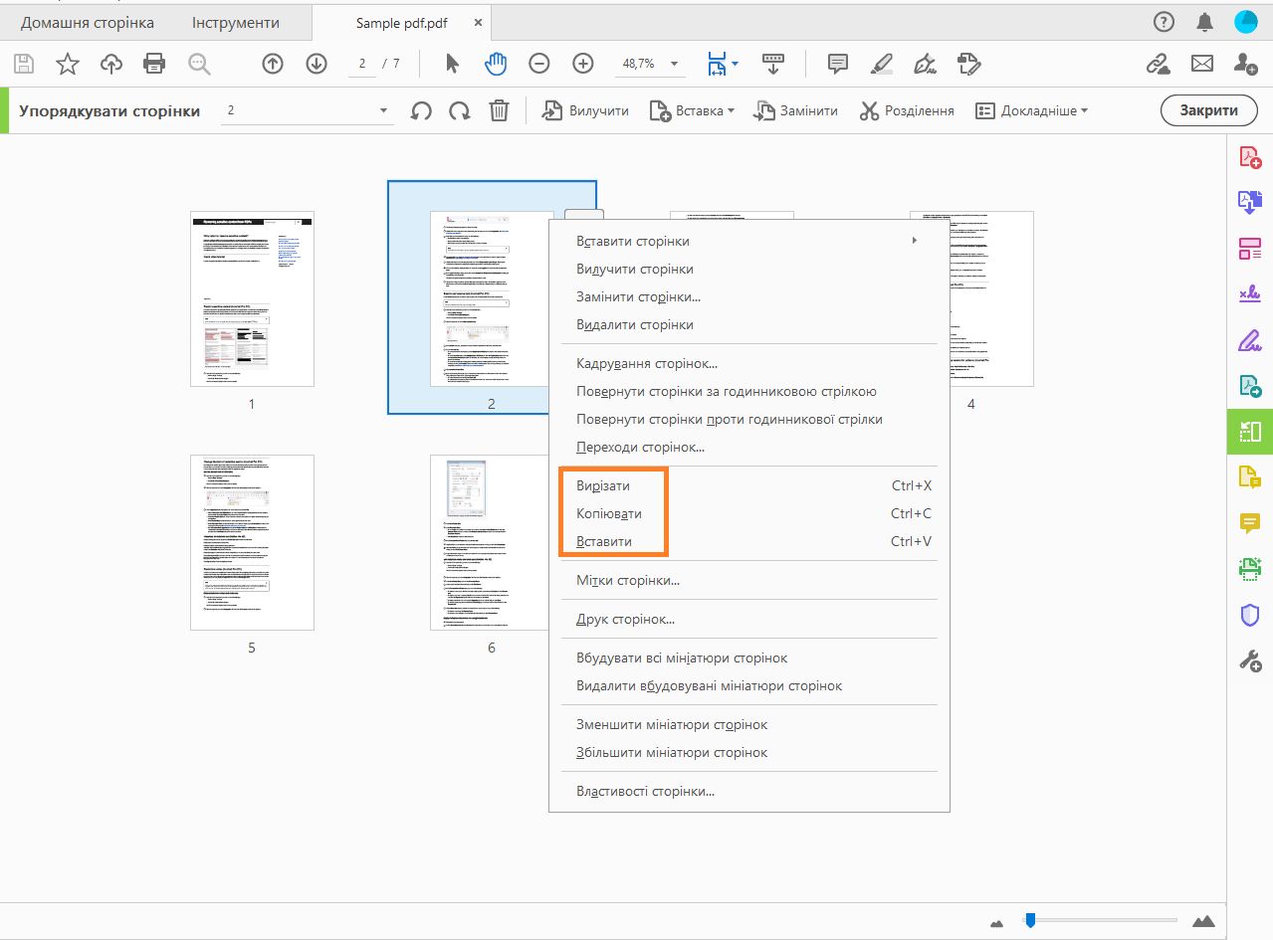
Task: Click the add person share icon
Action: click(1245, 64)
